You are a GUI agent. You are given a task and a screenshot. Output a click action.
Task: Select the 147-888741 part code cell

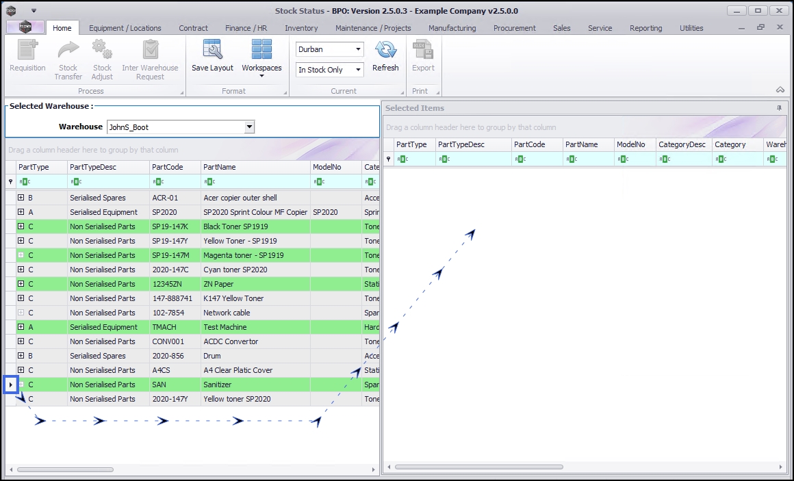coord(175,298)
